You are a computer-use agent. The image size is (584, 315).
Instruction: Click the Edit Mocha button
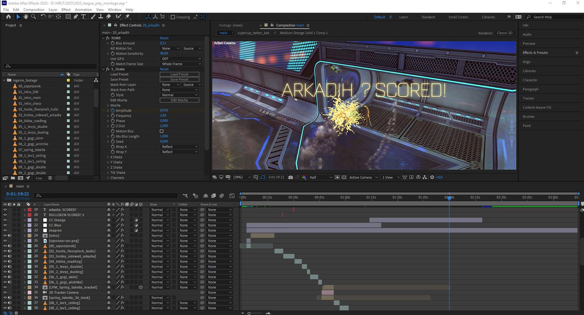pos(180,100)
